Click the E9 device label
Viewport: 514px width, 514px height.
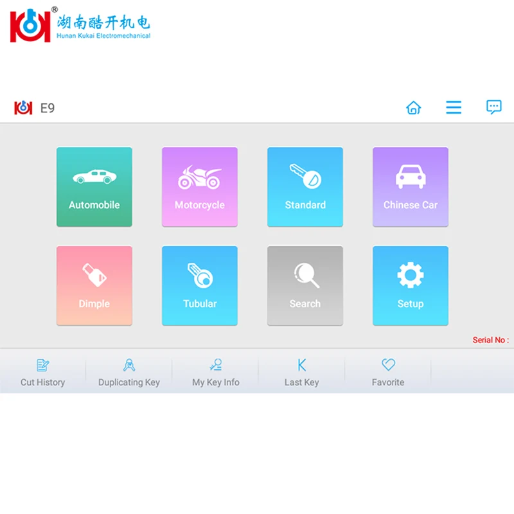click(x=48, y=107)
